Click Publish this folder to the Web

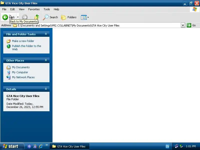(26, 47)
